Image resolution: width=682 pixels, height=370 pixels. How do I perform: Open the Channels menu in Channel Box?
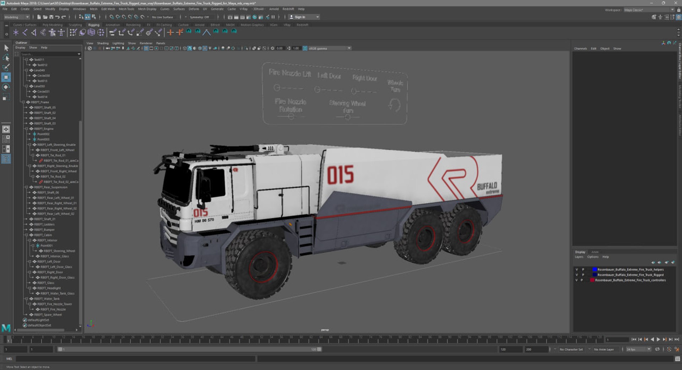point(580,49)
